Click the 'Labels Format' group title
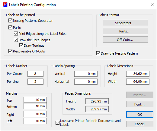This screenshot has height=131, width=157. point(109,15)
